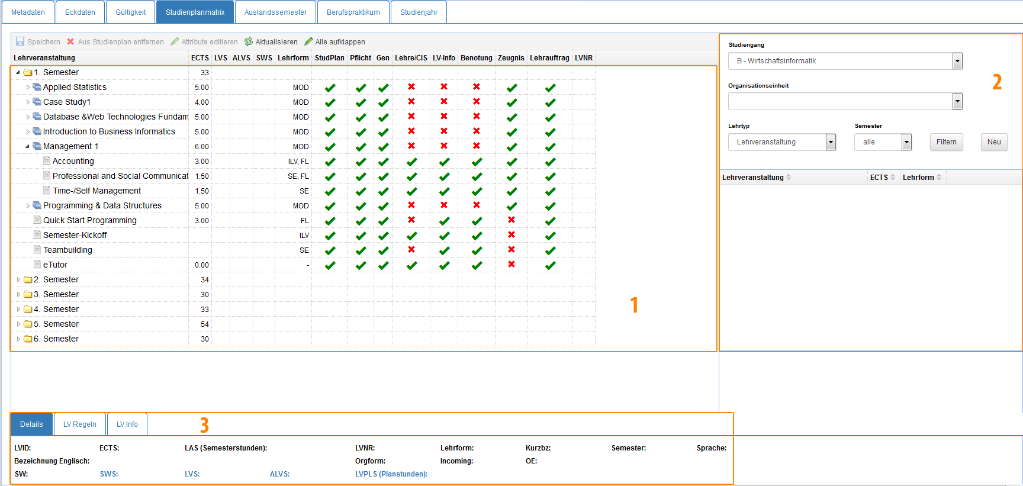
Task: Click the 1. Semester folder icon
Action: [28, 72]
